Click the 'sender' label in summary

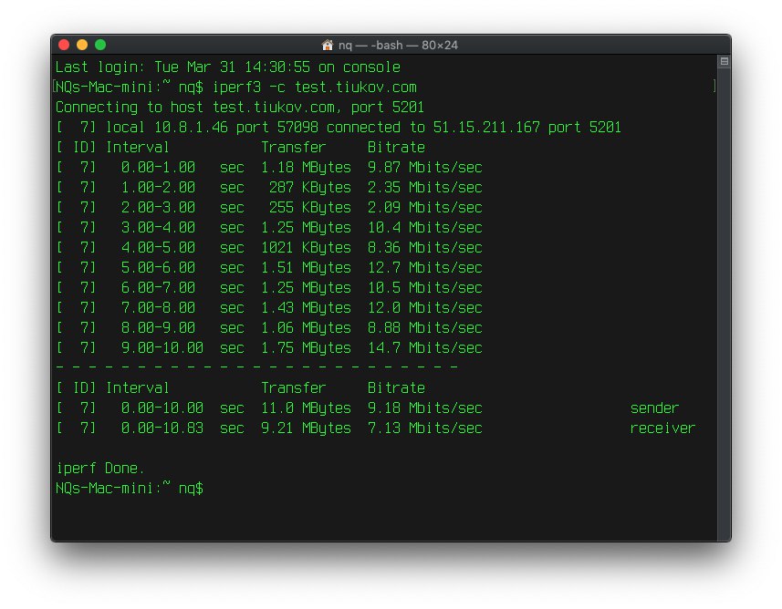click(654, 408)
